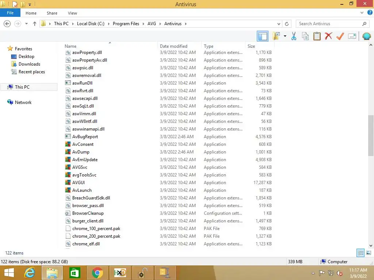Click the folder options icon with checkmark

276,36
